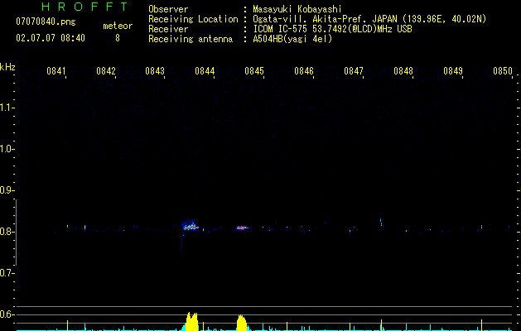
Task: Click the double-humped yellow intensity peak near 0844
Action: click(x=191, y=321)
